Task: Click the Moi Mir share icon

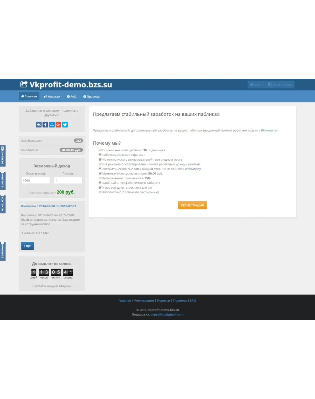Action: point(52,125)
